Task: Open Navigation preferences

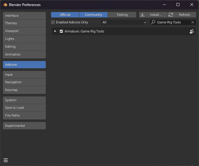Action: [24, 82]
